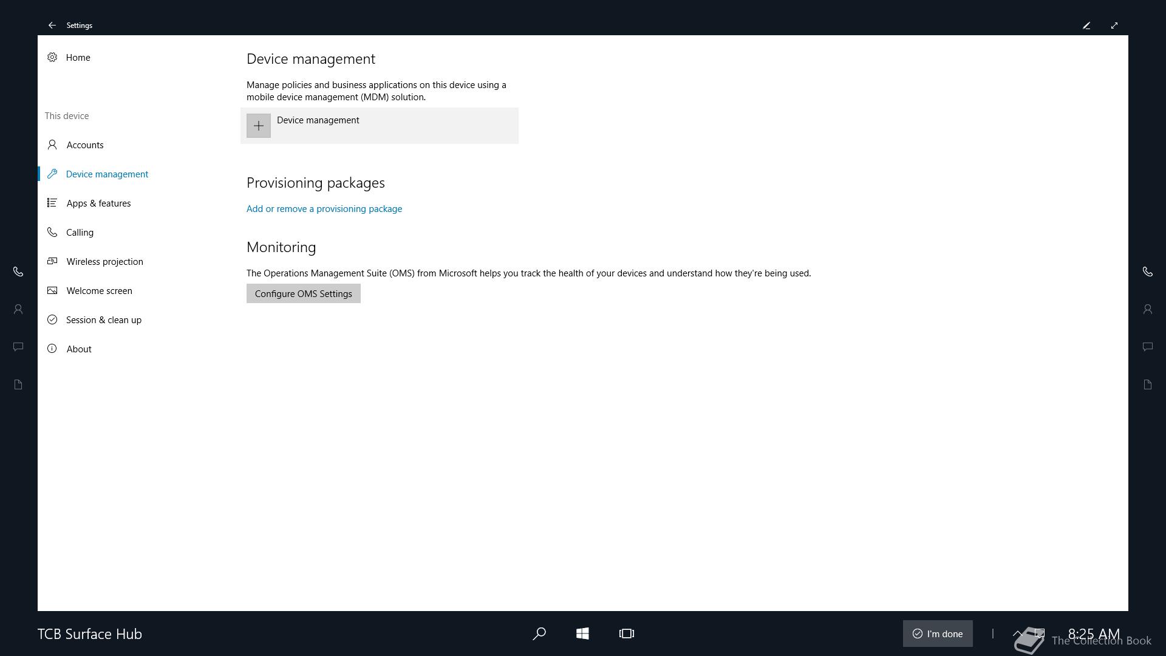
Task: Click the Wireless projection icon
Action: tap(52, 261)
